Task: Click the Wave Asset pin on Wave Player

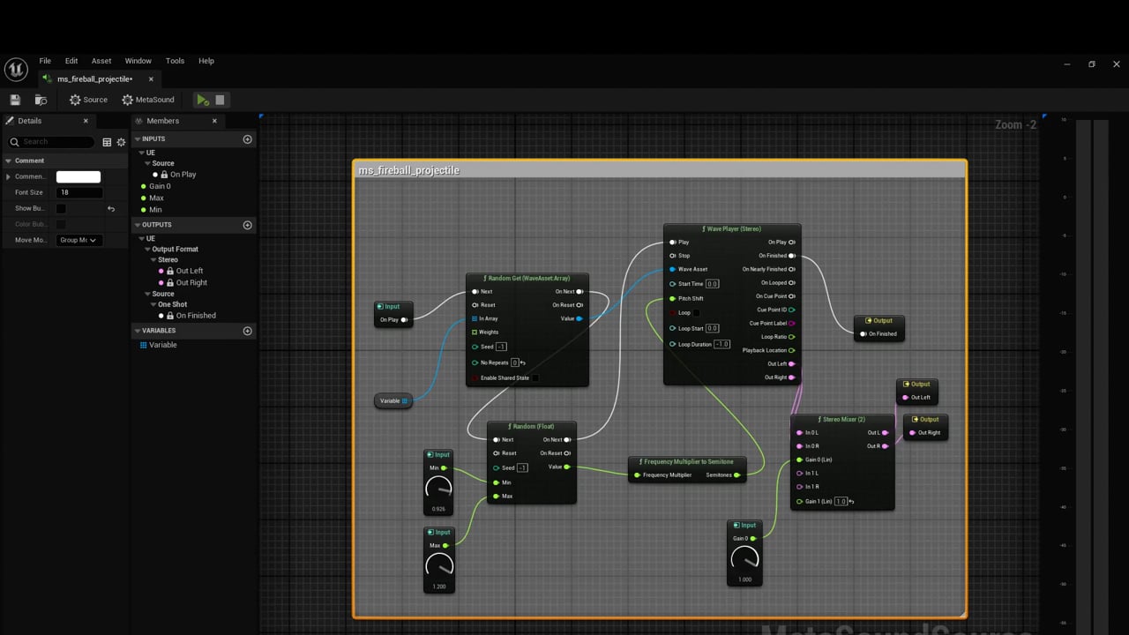Action: pos(672,269)
